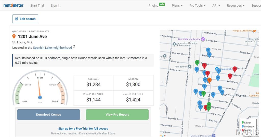Open the API dropdown menu
The height and width of the screenshot is (137, 261).
point(216,6)
